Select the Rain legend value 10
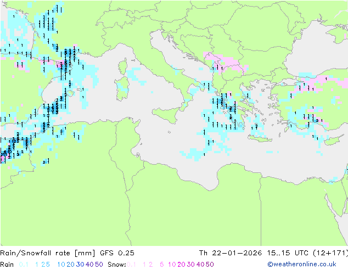This screenshot has height=269, width=348. coord(61,265)
